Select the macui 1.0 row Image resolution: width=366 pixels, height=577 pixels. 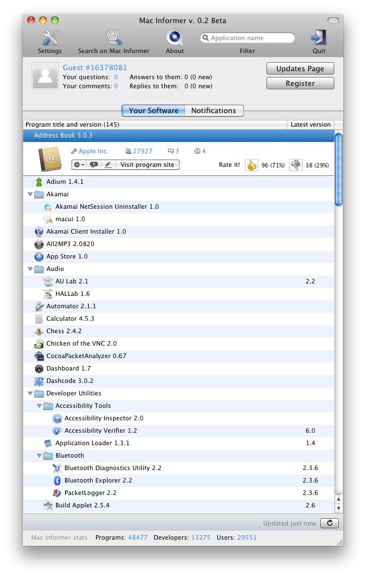click(x=179, y=219)
